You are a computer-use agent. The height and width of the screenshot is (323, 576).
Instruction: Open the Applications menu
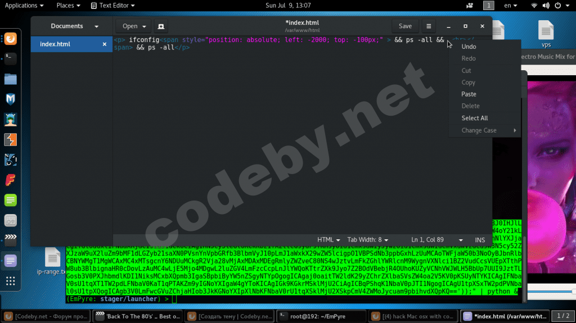click(x=24, y=6)
